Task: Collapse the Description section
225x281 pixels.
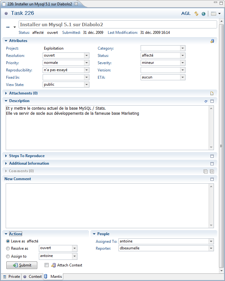Action: click(6, 101)
